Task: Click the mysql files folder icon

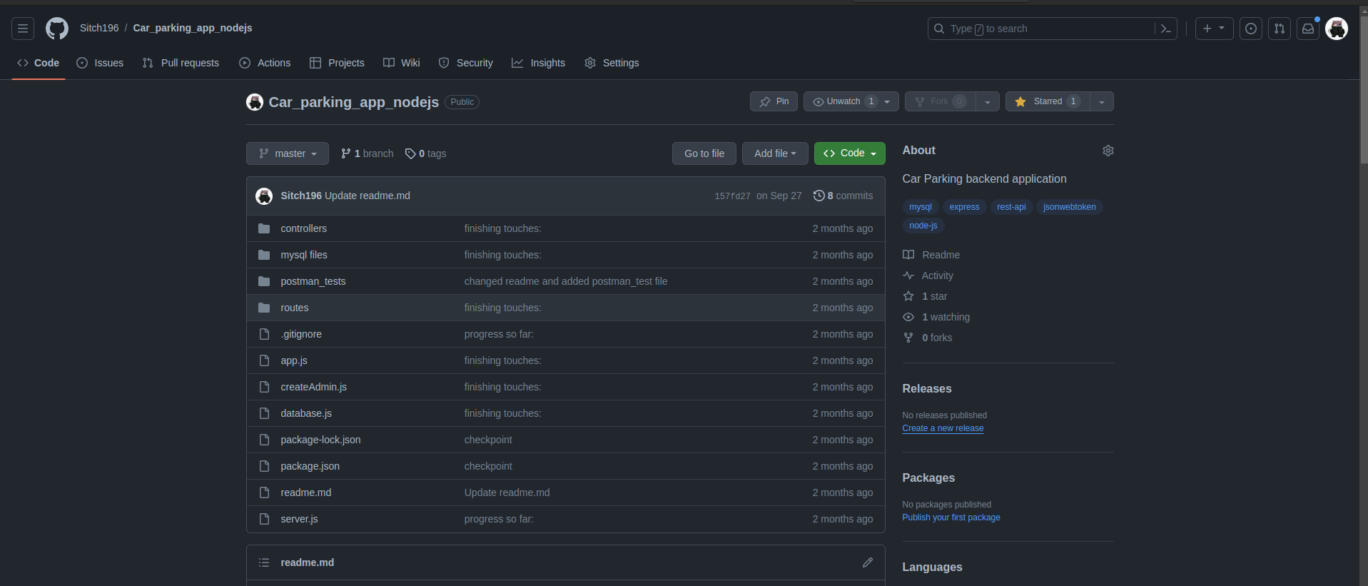Action: click(x=264, y=255)
